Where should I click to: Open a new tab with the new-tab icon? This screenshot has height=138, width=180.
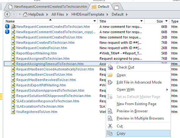pyautogui.click(x=116, y=7)
